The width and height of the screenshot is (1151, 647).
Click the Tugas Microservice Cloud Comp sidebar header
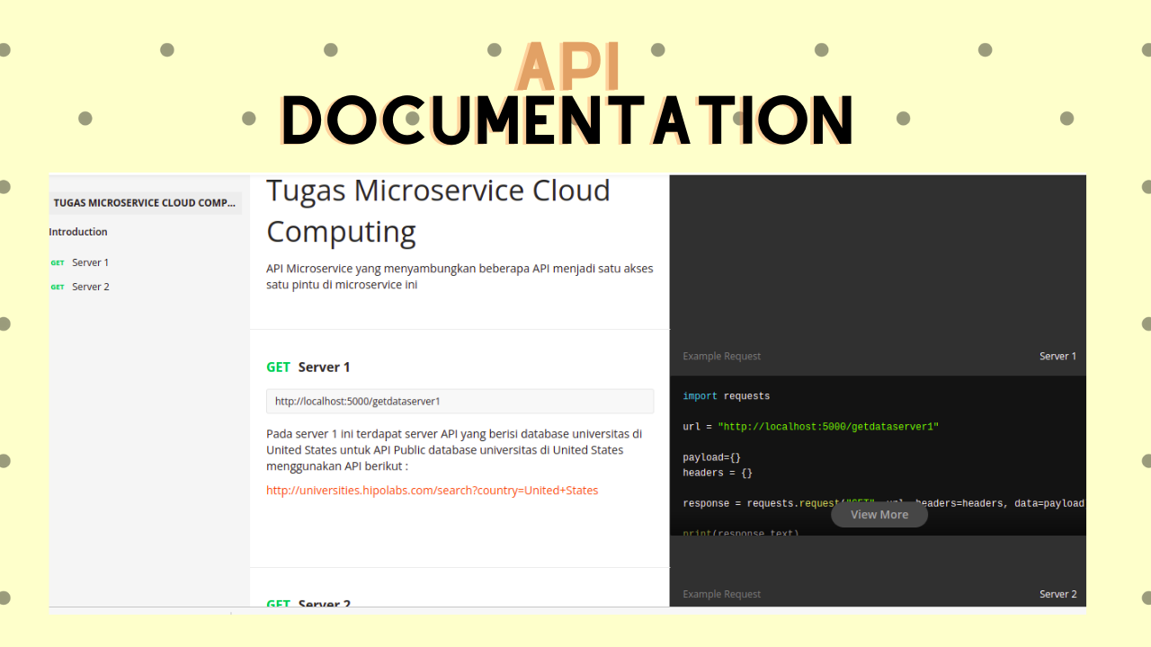[x=144, y=203]
